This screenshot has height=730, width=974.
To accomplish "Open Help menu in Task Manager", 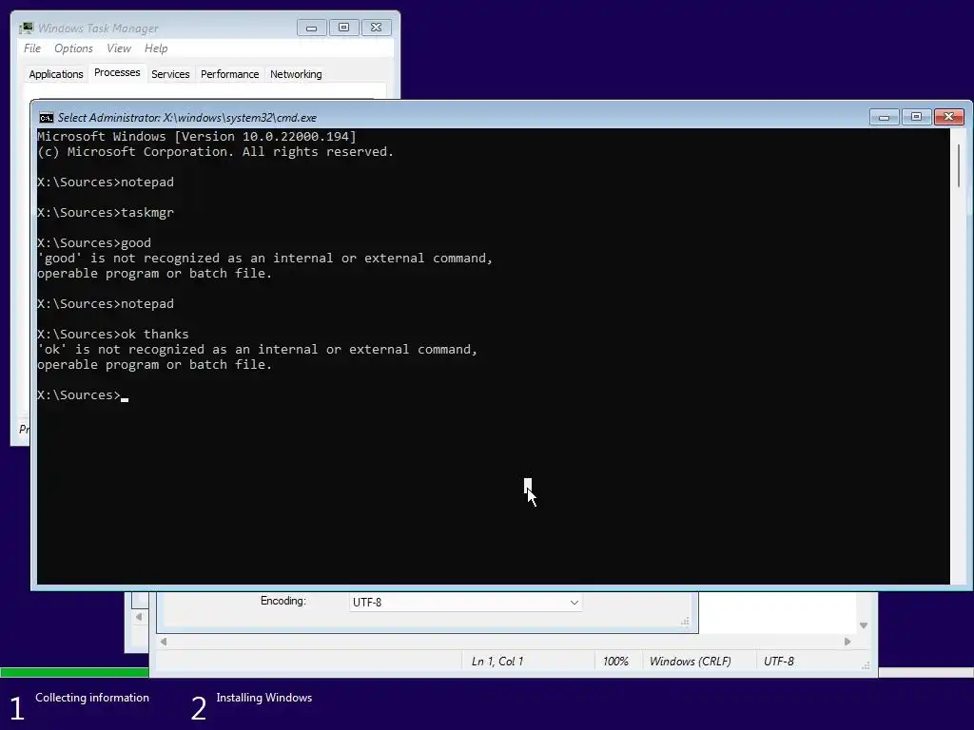I will 156,48.
